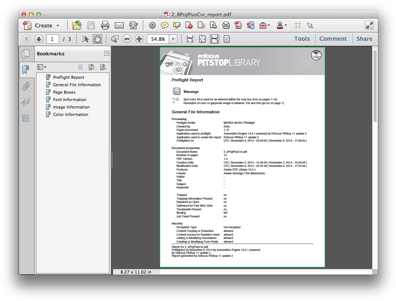
Task: Toggle the green grid icon
Action: coord(298,26)
